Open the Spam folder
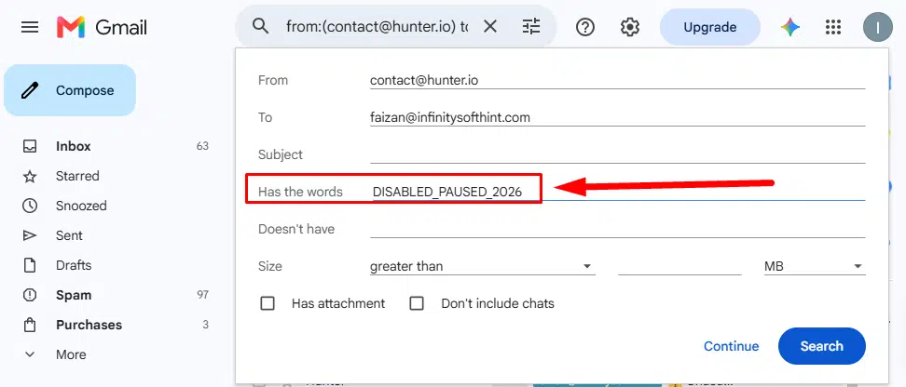This screenshot has height=387, width=906. tap(74, 295)
